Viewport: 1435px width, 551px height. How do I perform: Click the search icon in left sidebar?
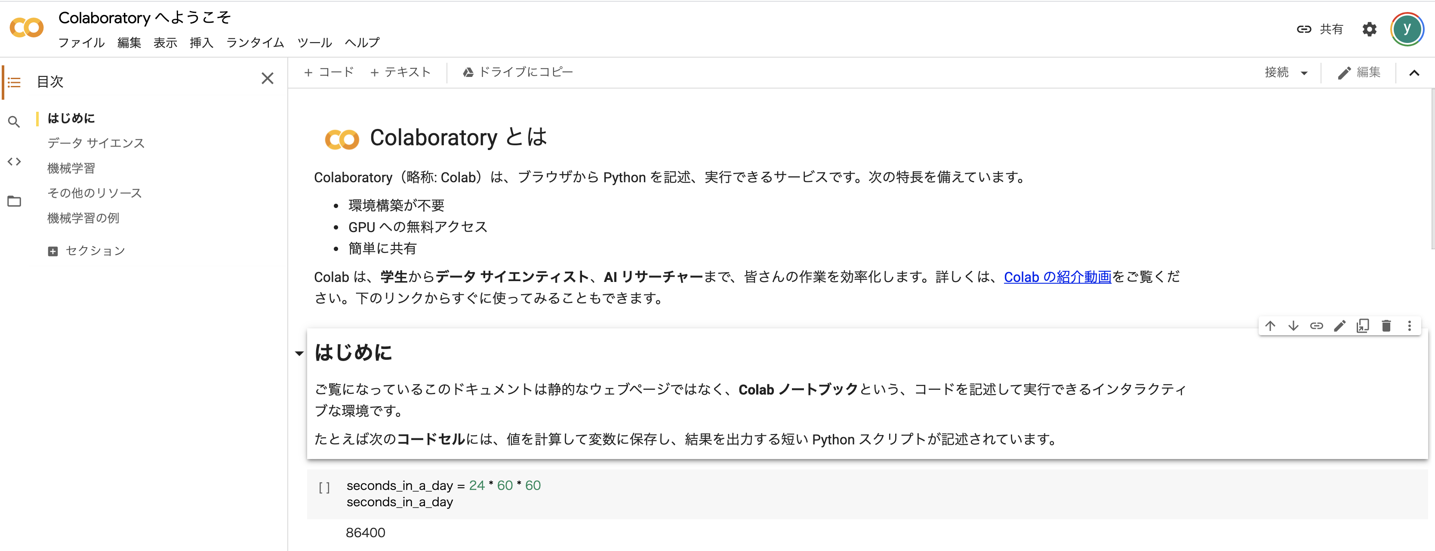tap(15, 122)
